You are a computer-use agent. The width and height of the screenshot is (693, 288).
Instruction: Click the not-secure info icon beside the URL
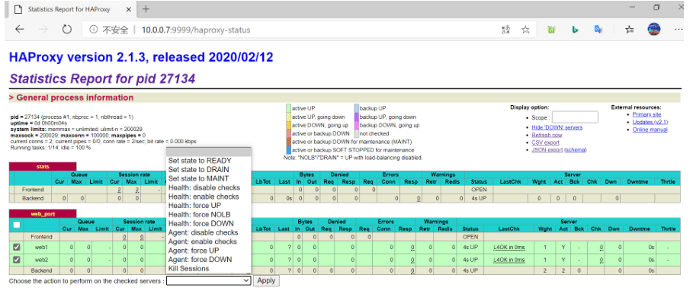pyautogui.click(x=93, y=30)
